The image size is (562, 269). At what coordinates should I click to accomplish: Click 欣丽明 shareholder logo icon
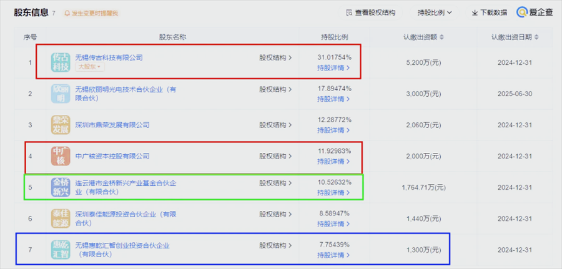60,94
